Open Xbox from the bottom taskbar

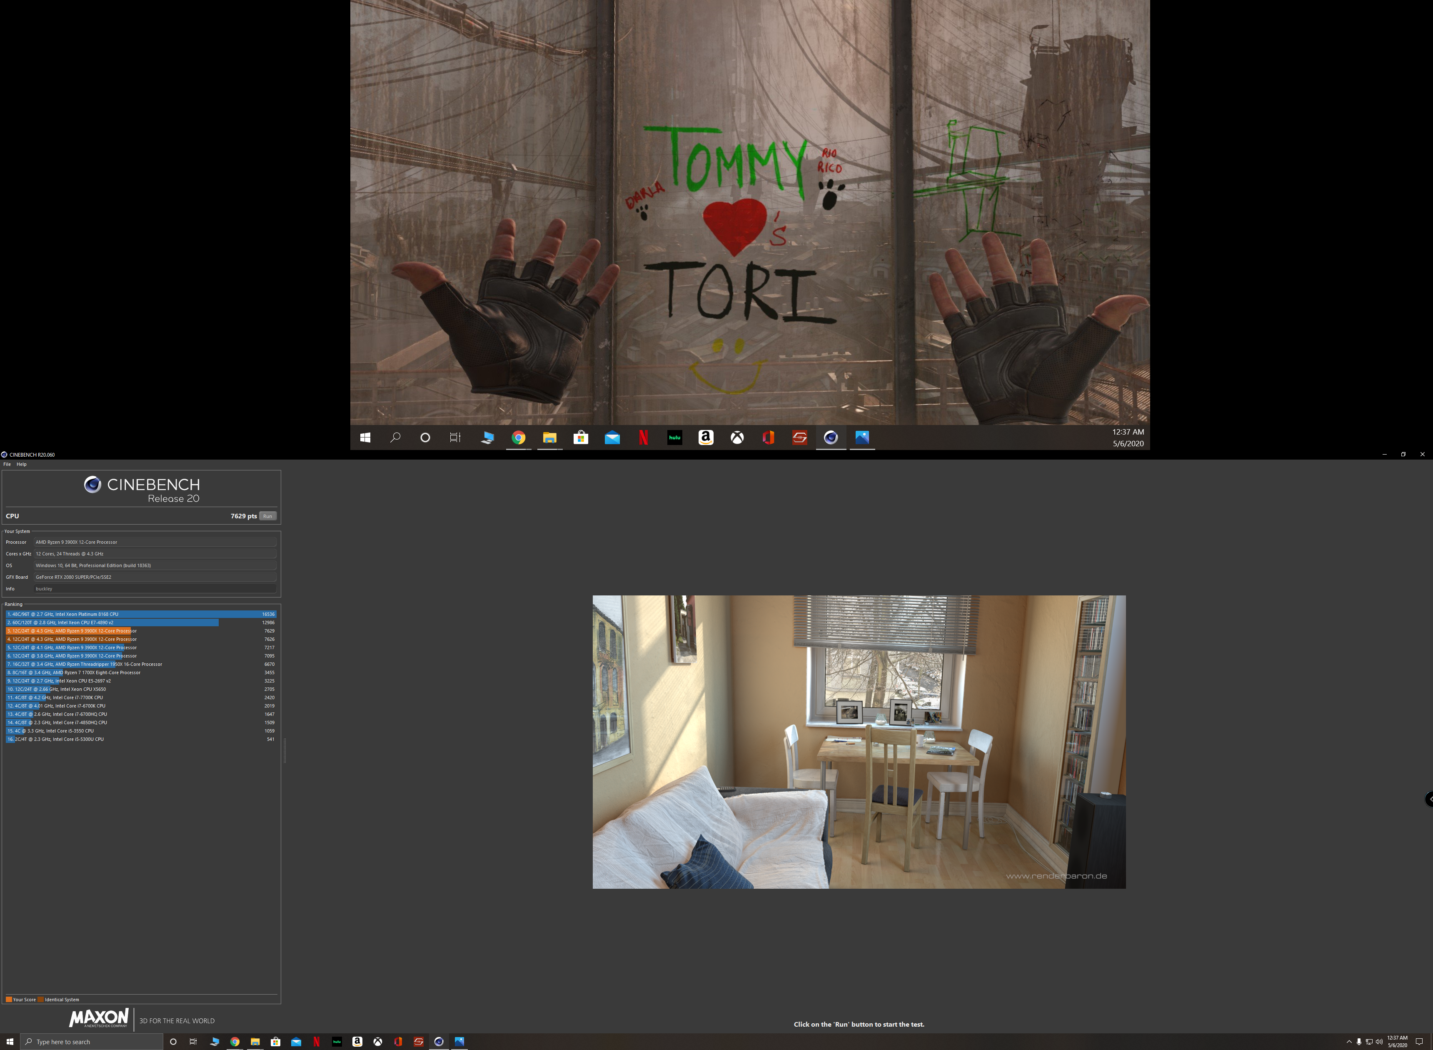pyautogui.click(x=377, y=1042)
